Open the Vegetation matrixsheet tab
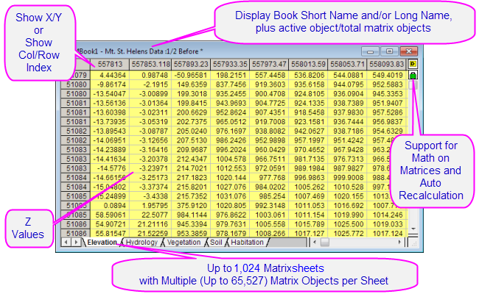Screen dimensions: 479x294 point(183,241)
